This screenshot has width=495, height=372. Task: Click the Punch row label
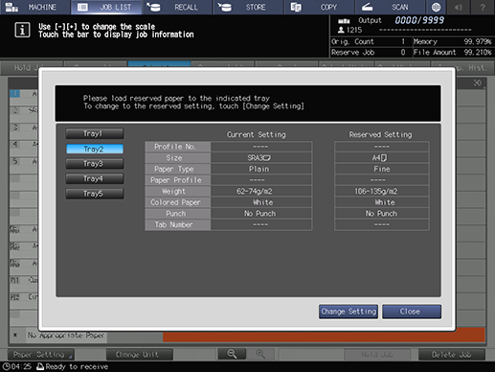(178, 214)
